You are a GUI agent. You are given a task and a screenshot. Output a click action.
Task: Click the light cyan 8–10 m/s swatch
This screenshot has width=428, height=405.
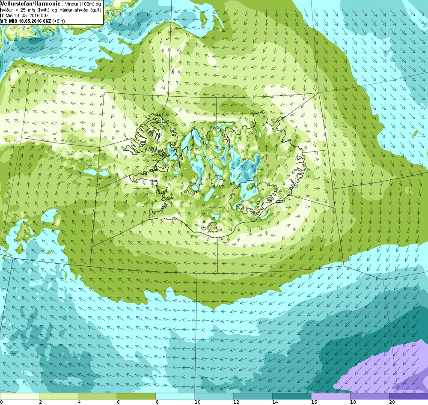(x=175, y=396)
